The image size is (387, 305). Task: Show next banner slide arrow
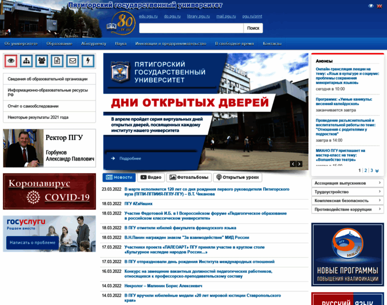click(x=299, y=164)
